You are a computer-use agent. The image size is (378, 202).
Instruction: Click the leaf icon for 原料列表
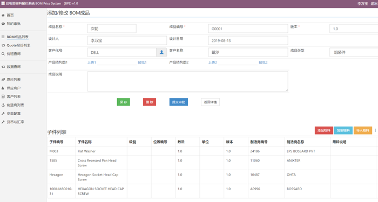3,80
